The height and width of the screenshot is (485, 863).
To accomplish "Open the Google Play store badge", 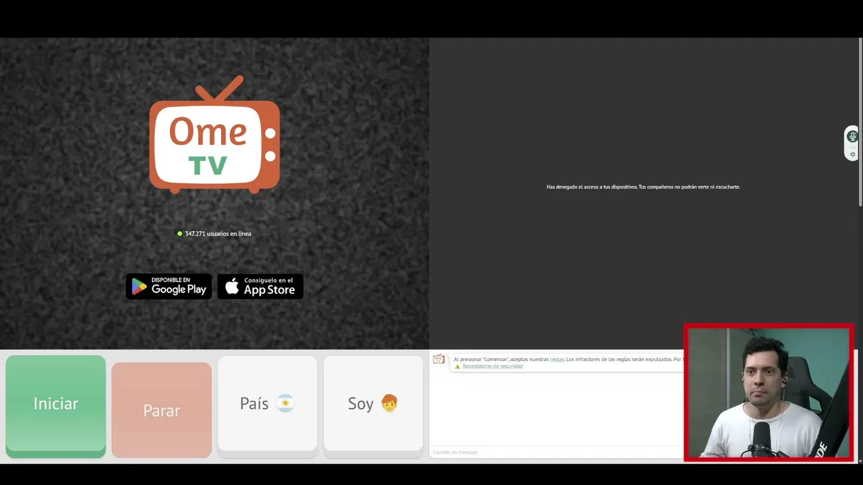I will tap(169, 286).
